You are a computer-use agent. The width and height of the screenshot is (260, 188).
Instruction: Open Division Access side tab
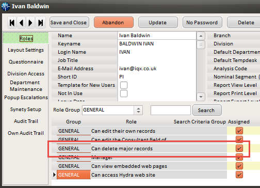(26, 74)
